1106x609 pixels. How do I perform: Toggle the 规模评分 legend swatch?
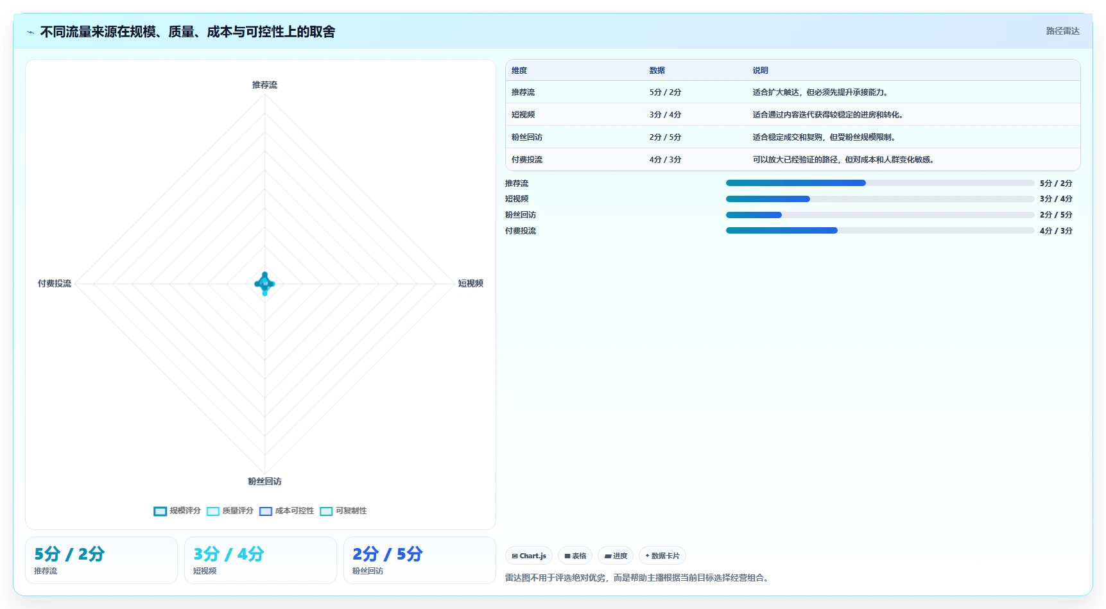pyautogui.click(x=160, y=511)
